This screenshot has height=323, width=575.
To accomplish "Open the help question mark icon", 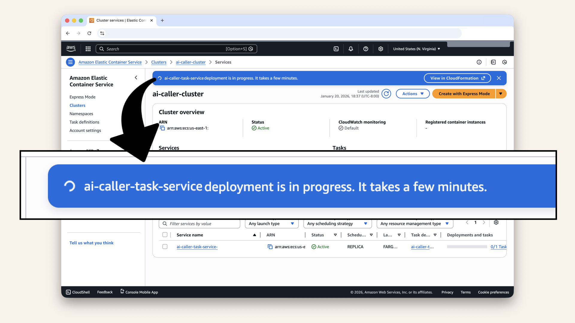I will (x=366, y=49).
